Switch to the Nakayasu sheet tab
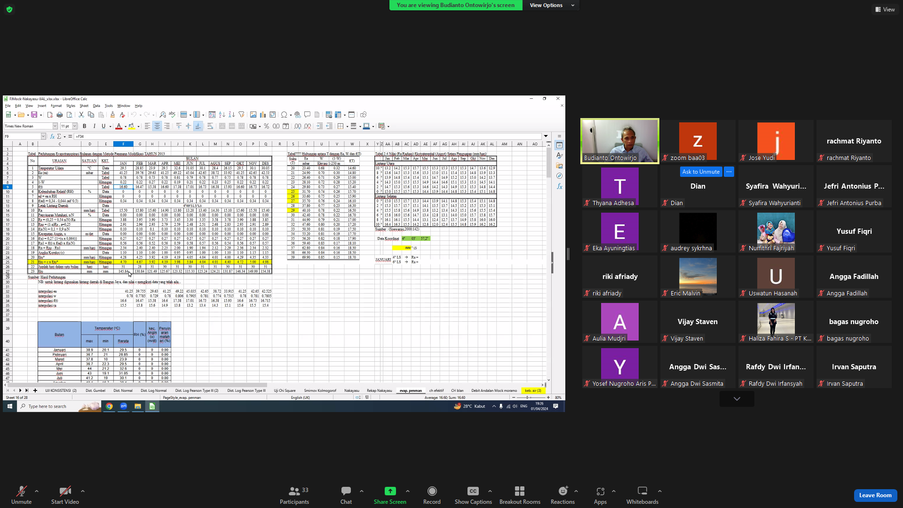Image resolution: width=903 pixels, height=508 pixels. (x=352, y=391)
